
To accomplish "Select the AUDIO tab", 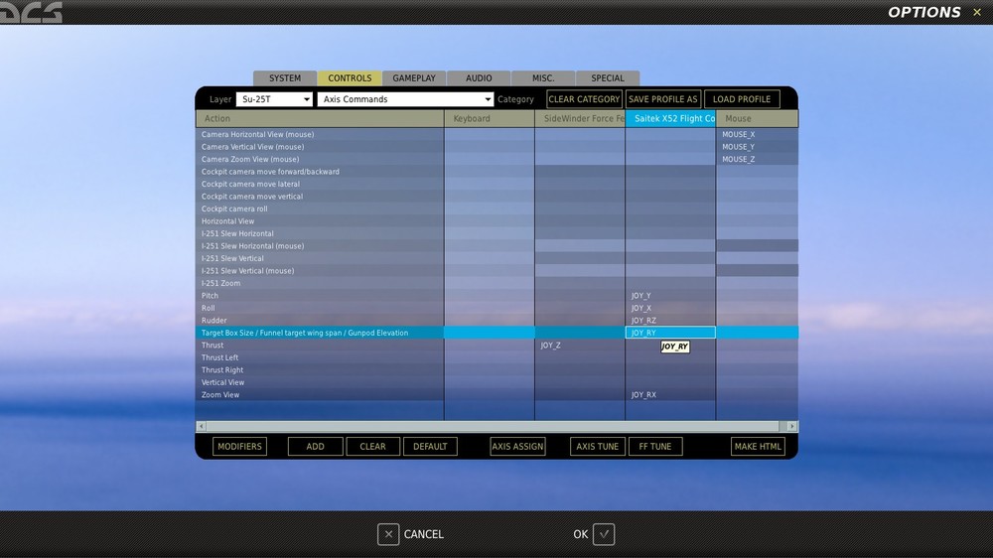I will click(x=479, y=77).
